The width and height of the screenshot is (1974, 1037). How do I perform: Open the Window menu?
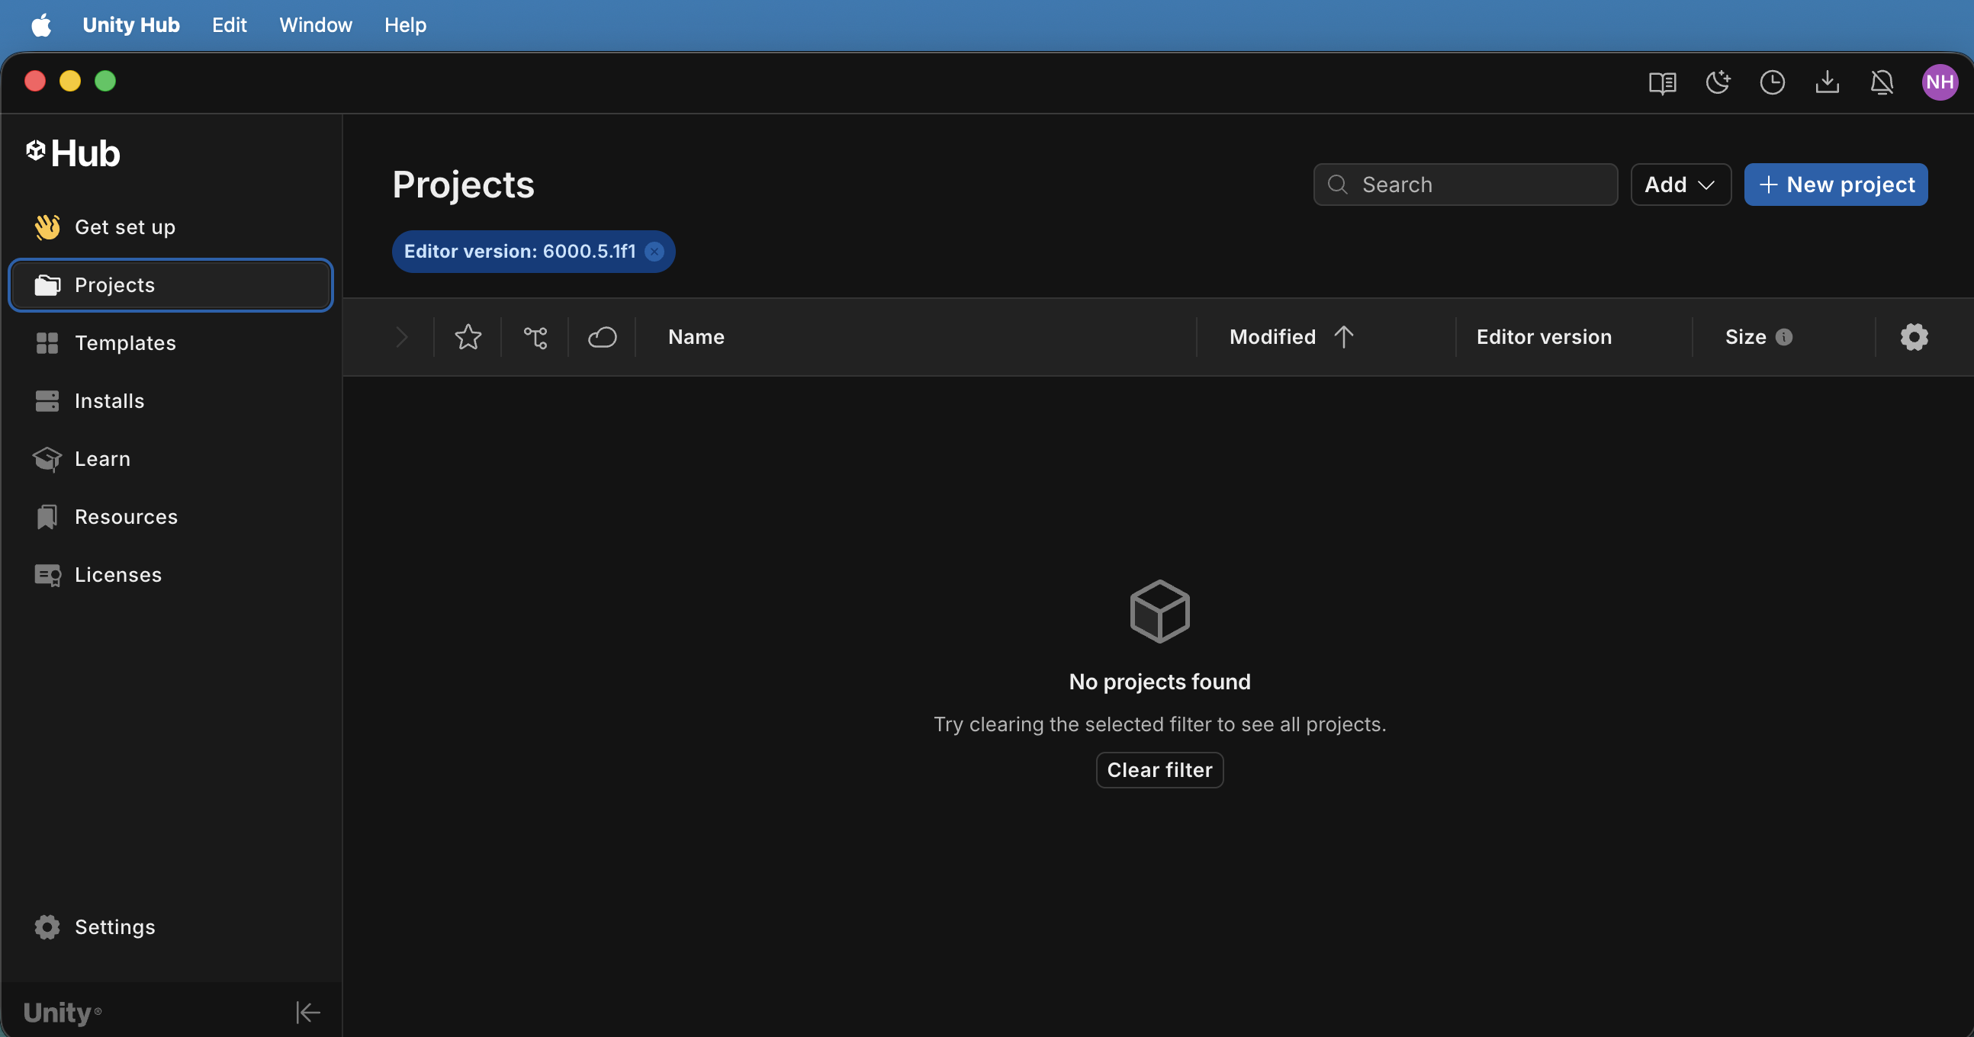(x=316, y=25)
